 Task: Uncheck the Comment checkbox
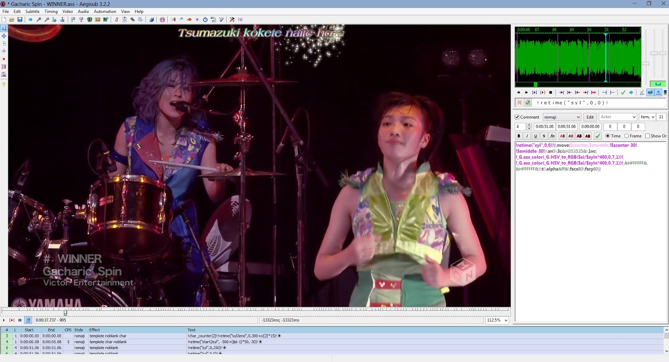tap(517, 117)
